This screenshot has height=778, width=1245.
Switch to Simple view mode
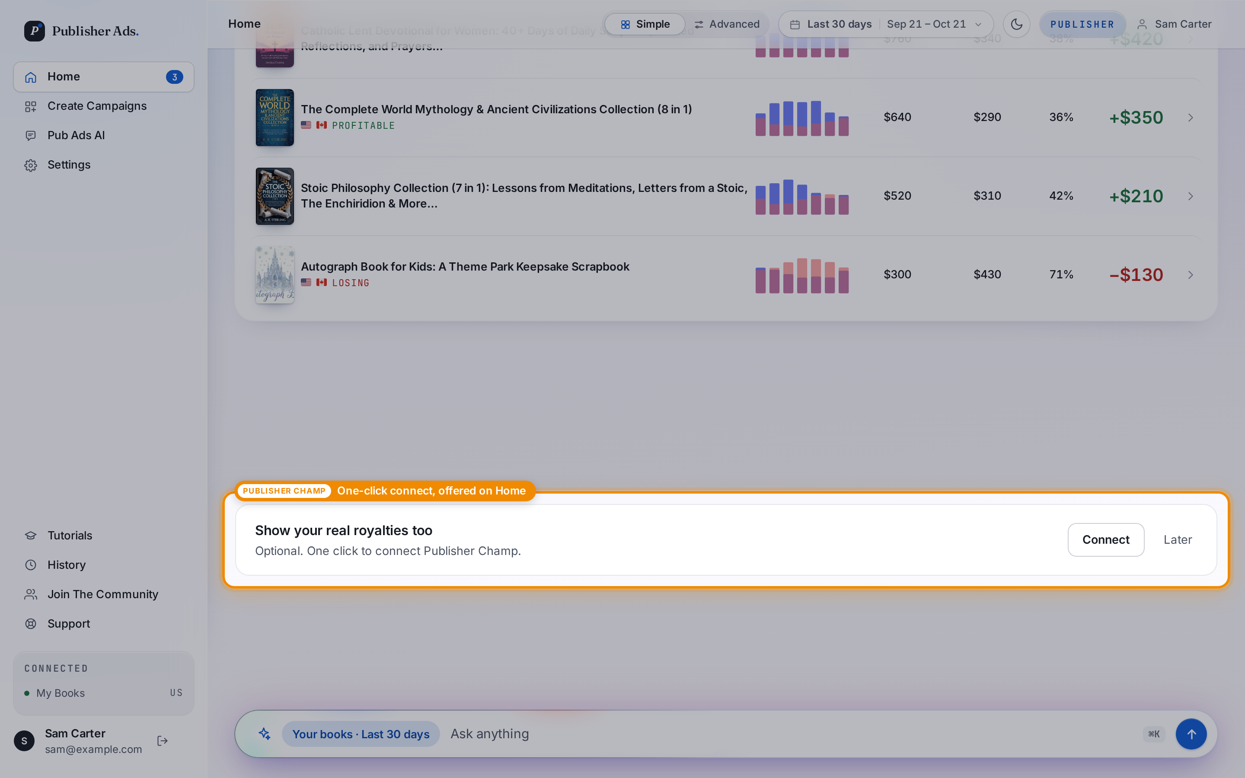[645, 24]
